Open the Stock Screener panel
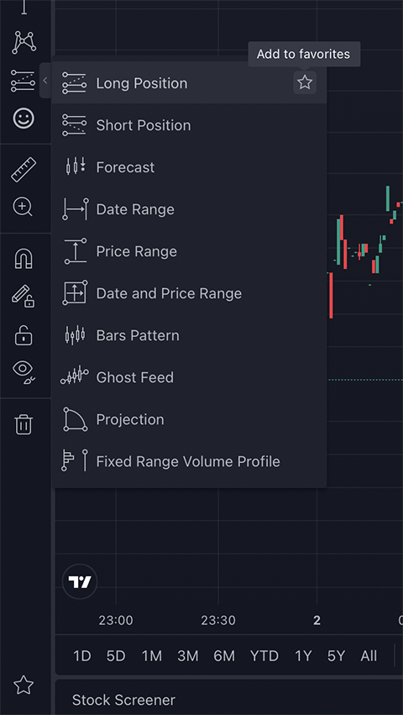The image size is (403, 715). pyautogui.click(x=123, y=700)
